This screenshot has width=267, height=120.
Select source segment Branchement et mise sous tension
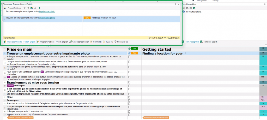pos(33,82)
